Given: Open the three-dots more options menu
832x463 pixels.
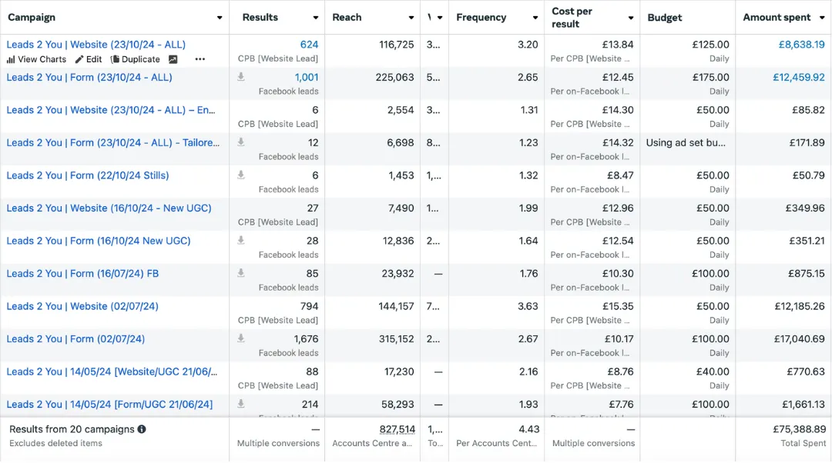Looking at the screenshot, I should (200, 59).
